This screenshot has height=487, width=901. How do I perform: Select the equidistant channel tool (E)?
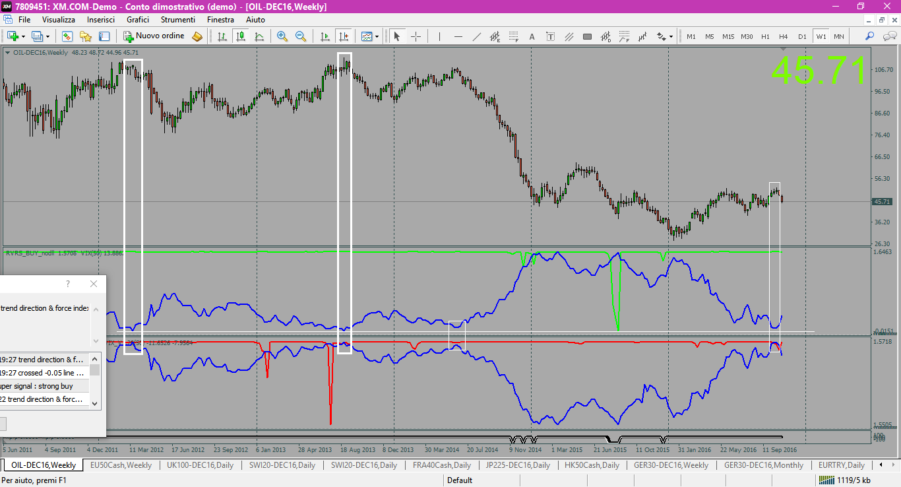click(x=495, y=36)
